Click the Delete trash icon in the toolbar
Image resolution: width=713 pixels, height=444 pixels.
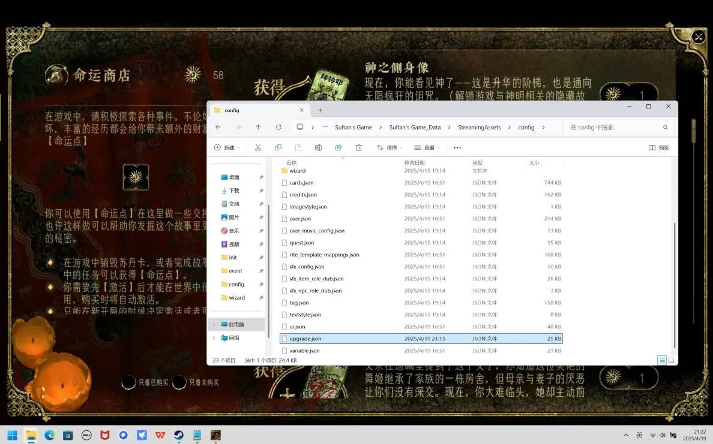pyautogui.click(x=358, y=147)
